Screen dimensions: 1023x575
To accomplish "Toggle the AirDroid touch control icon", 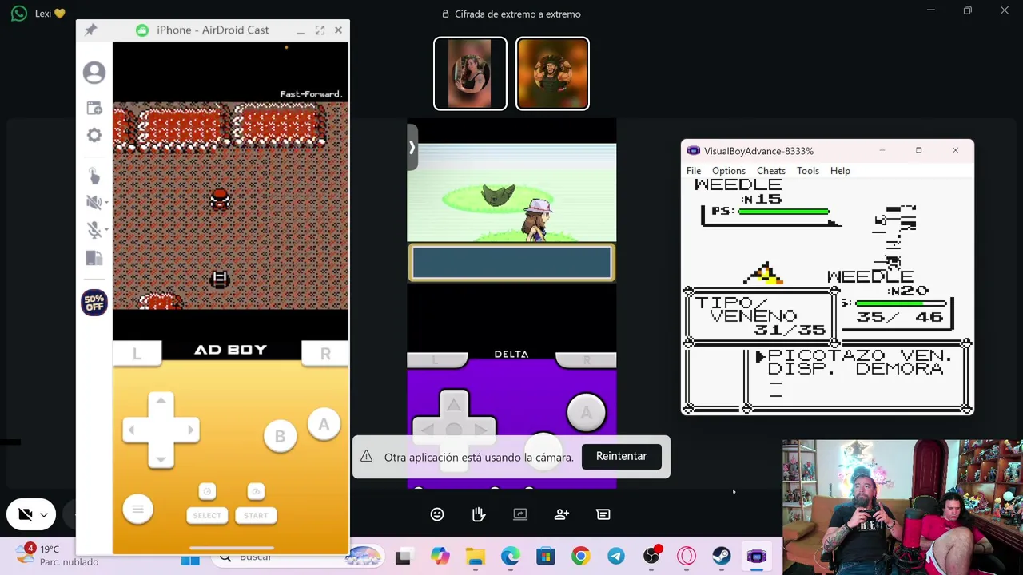I will pos(94,175).
